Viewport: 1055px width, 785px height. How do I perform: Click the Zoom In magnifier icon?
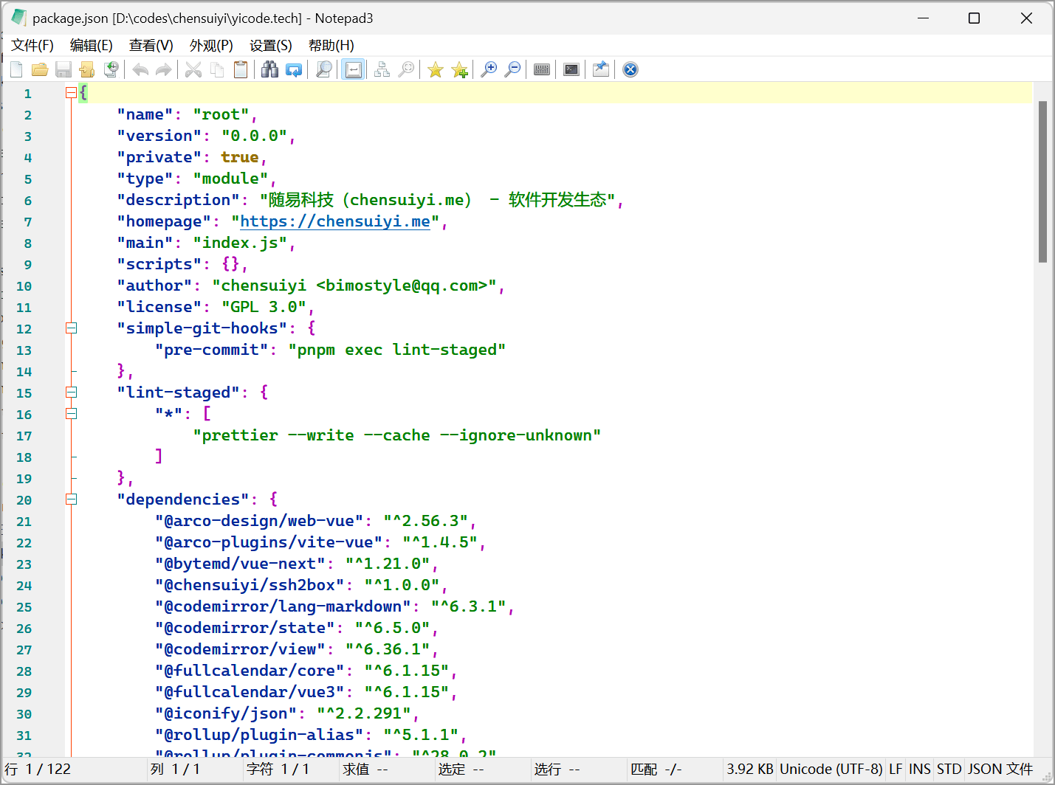pos(489,69)
